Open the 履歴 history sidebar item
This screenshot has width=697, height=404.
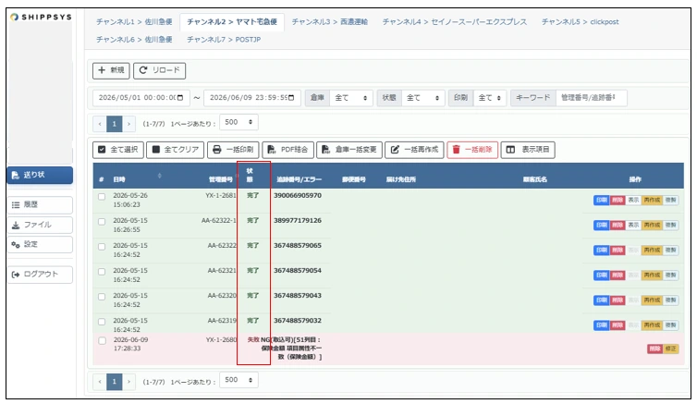[40, 205]
